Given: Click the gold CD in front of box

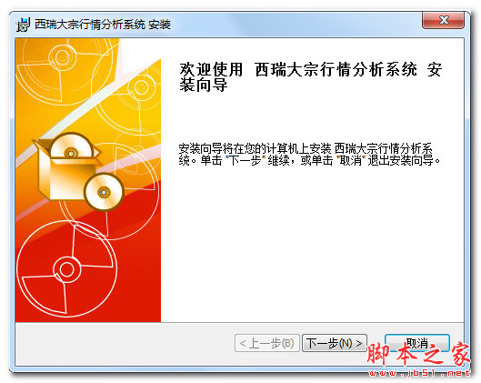Looking at the screenshot, I should [104, 192].
